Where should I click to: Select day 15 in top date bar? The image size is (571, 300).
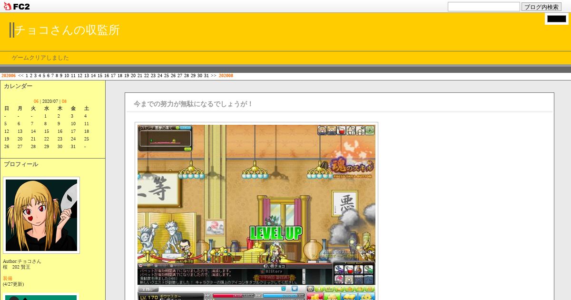(100, 76)
